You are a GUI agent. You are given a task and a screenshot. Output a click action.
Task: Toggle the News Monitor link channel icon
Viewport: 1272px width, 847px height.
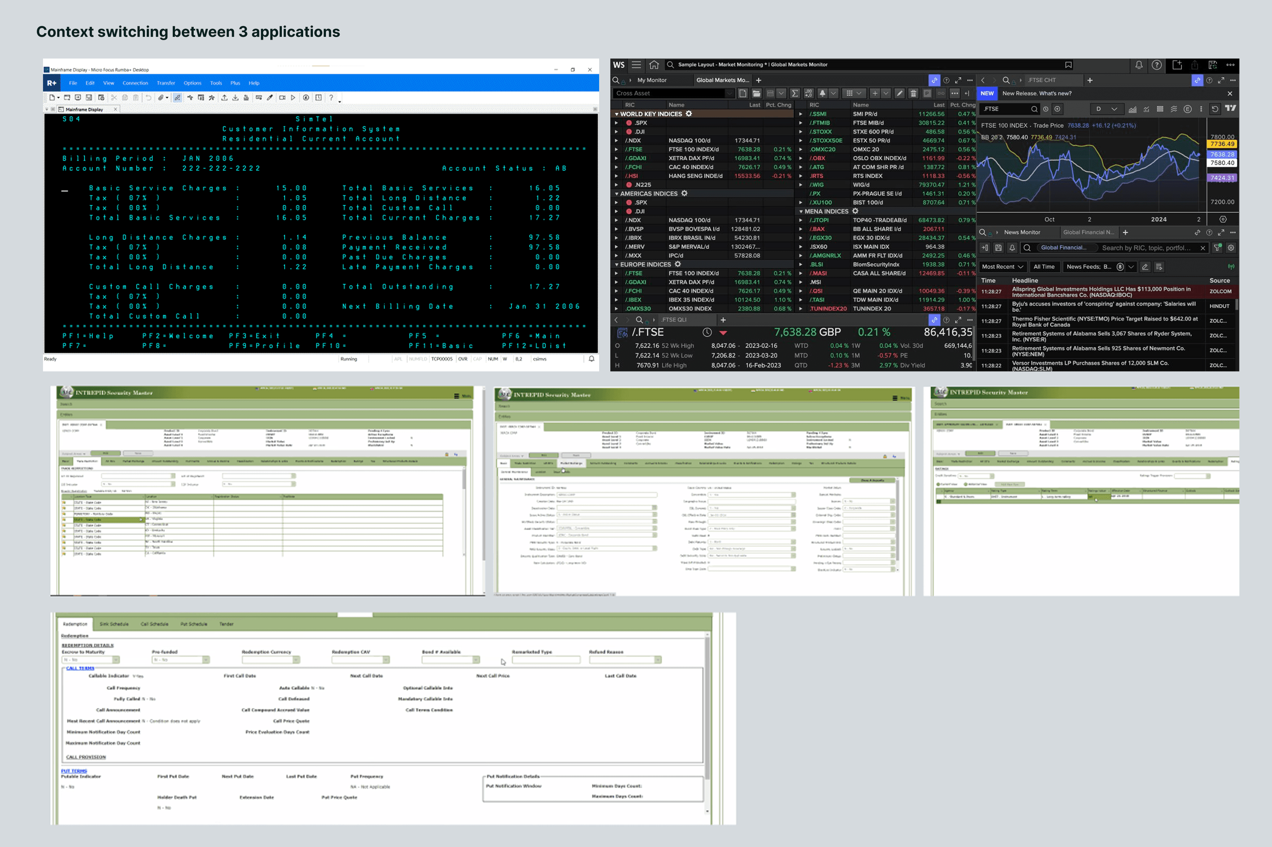click(1197, 233)
